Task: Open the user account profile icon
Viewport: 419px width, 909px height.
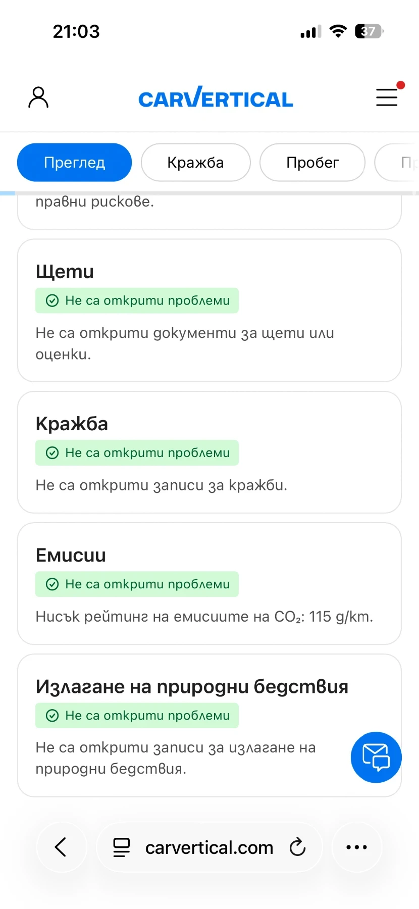Action: click(38, 97)
